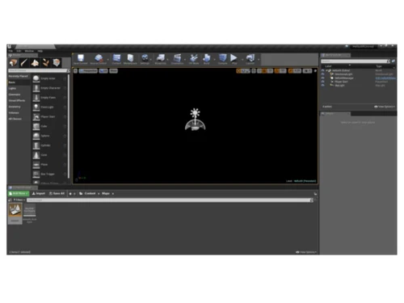
Task: Click the Settings toolbar icon
Action: click(x=145, y=58)
